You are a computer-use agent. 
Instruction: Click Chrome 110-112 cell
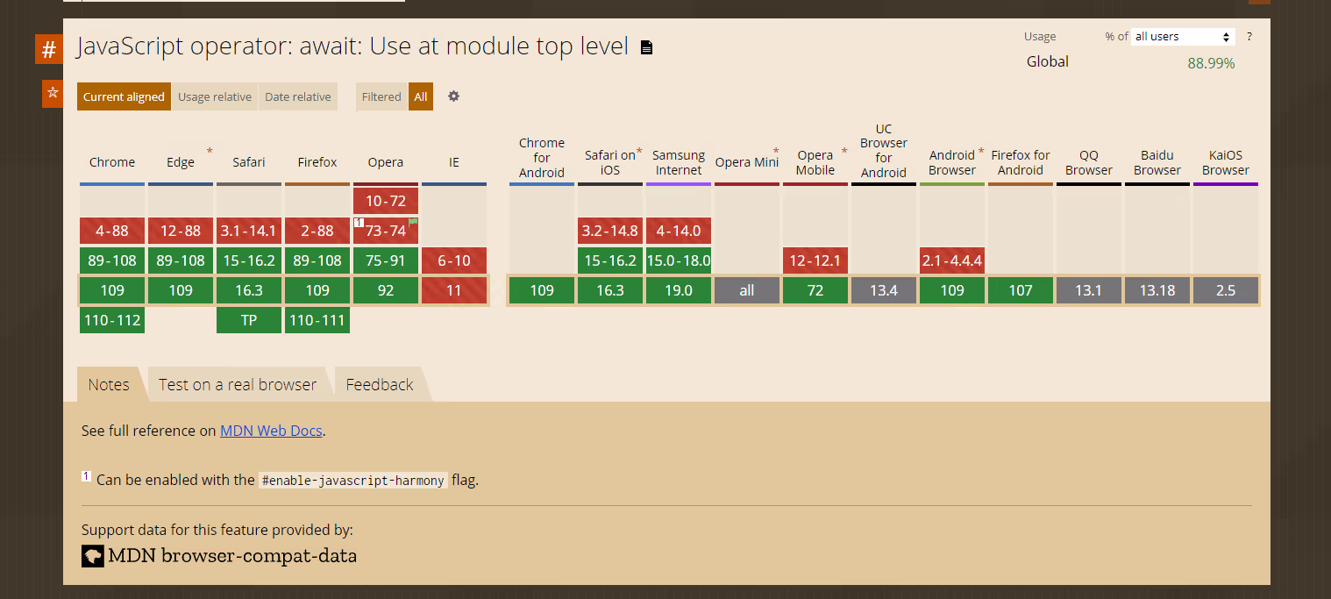tap(112, 320)
